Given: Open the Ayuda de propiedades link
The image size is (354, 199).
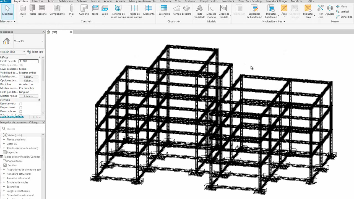Looking at the screenshot, I should pos(12,117).
